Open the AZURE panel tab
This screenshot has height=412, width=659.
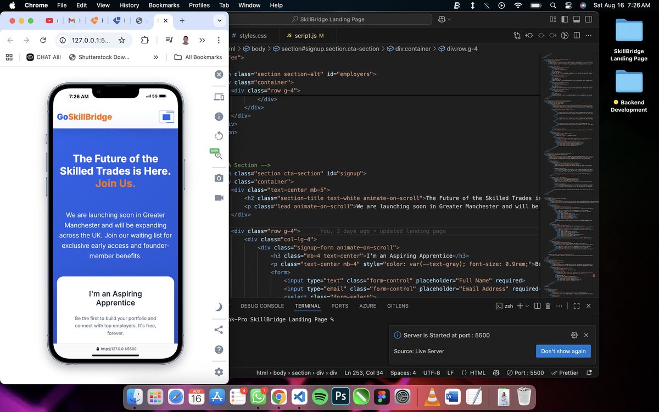[x=368, y=306]
